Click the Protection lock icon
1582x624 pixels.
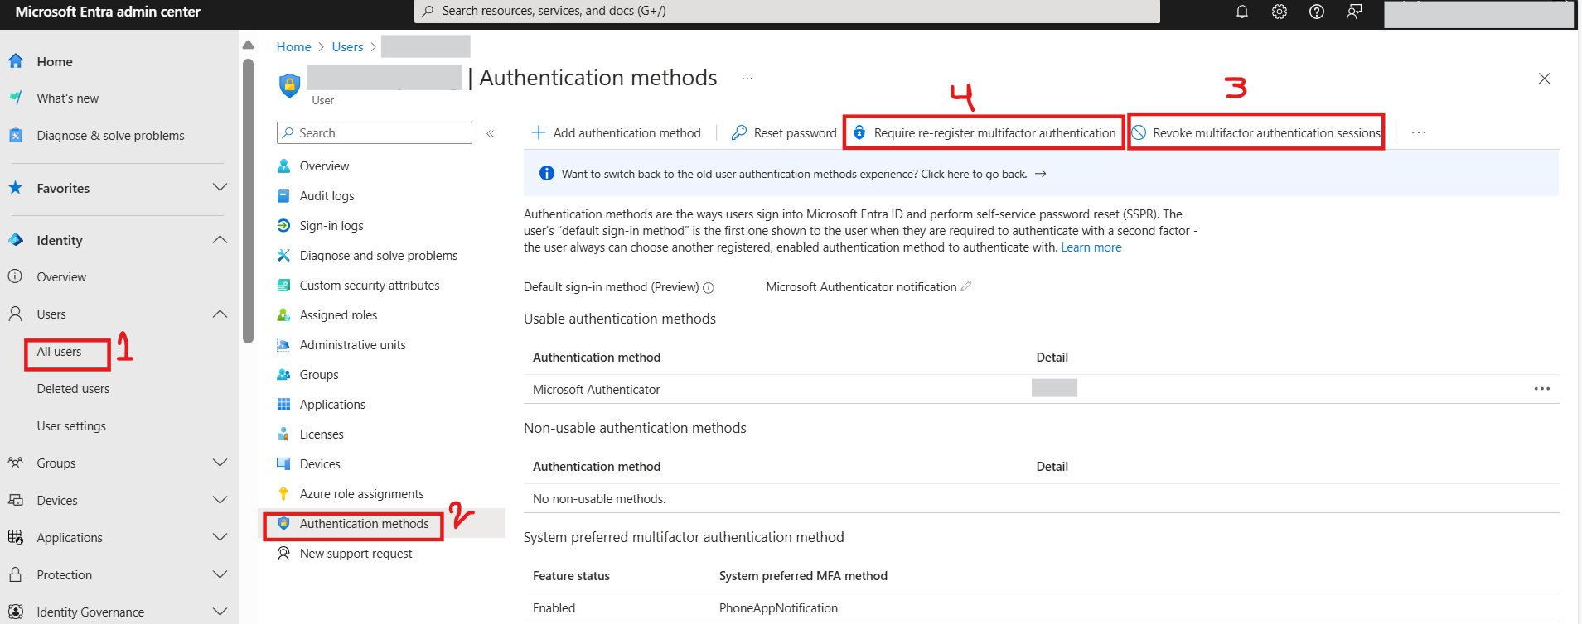click(16, 574)
